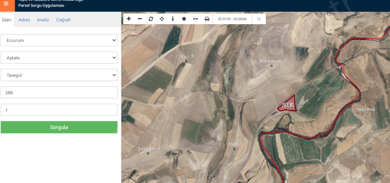This screenshot has width=390, height=183.
Task: Click the refresh map icon
Action: [151, 19]
